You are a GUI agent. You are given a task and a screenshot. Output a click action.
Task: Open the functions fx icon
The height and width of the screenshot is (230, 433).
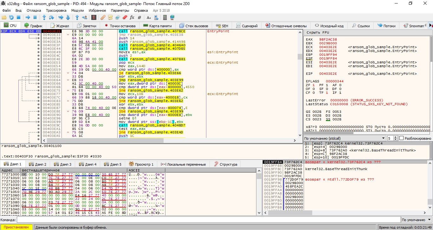pos(132,17)
